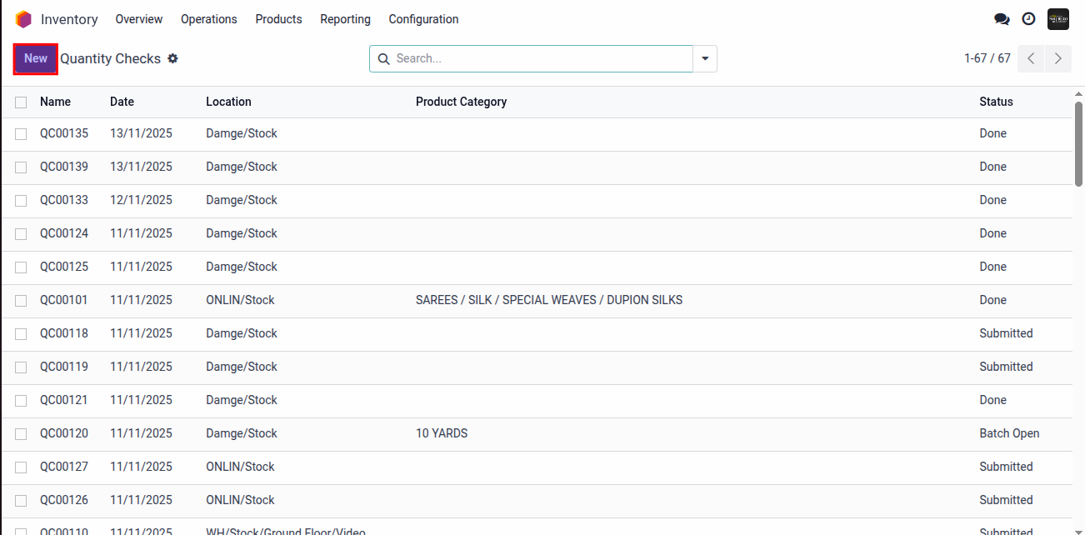
Task: Open the Operations menu
Action: (x=208, y=19)
